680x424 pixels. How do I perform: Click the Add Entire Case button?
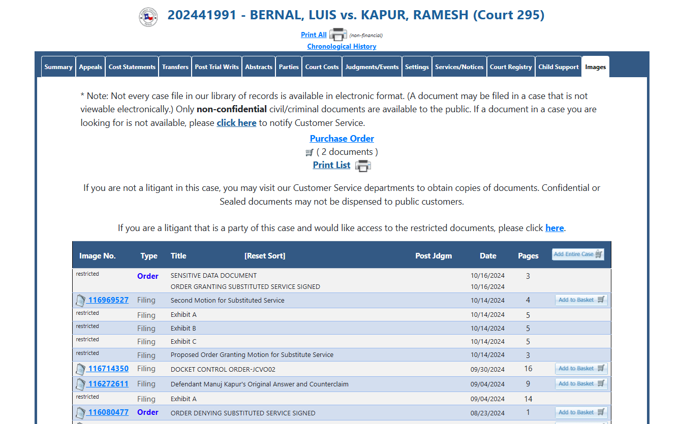[578, 254]
